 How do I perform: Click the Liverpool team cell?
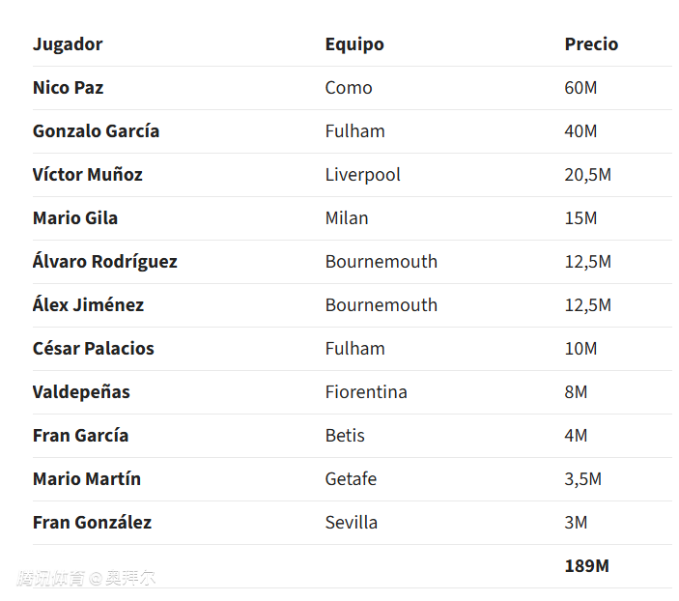tap(363, 175)
